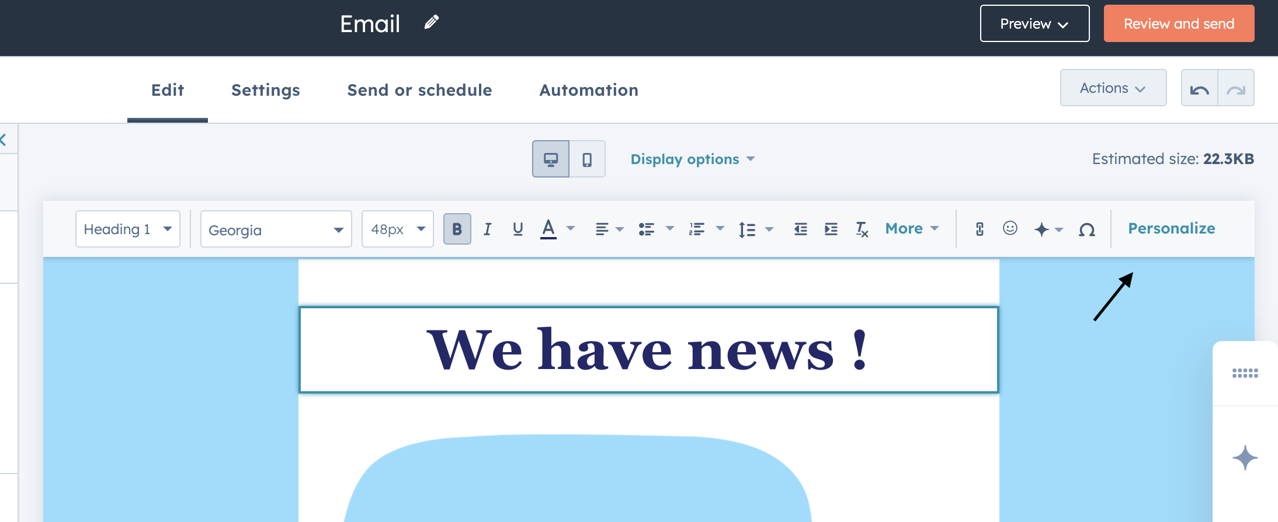Switch to the Edit tab
1278x522 pixels.
[168, 90]
